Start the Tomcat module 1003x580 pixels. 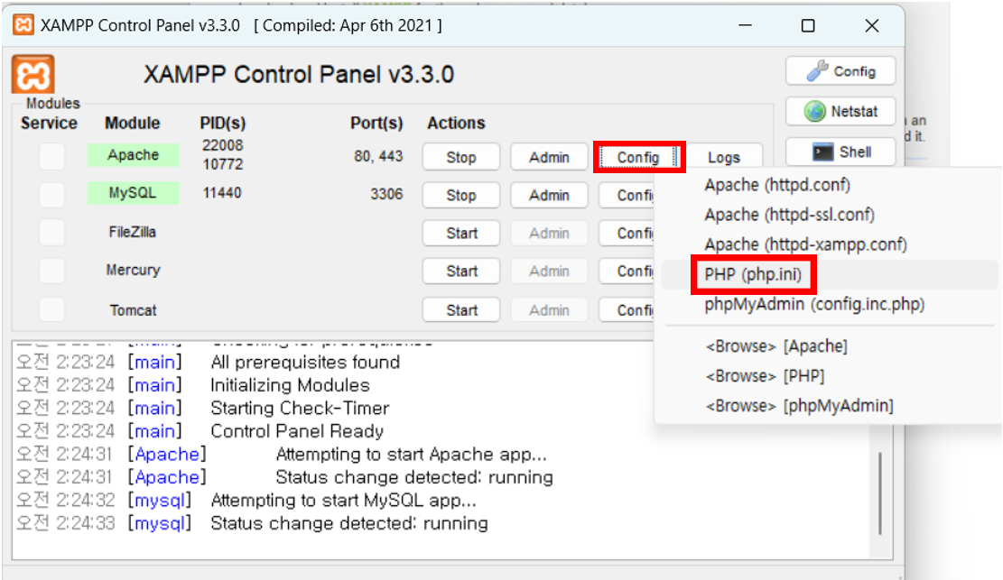[461, 310]
